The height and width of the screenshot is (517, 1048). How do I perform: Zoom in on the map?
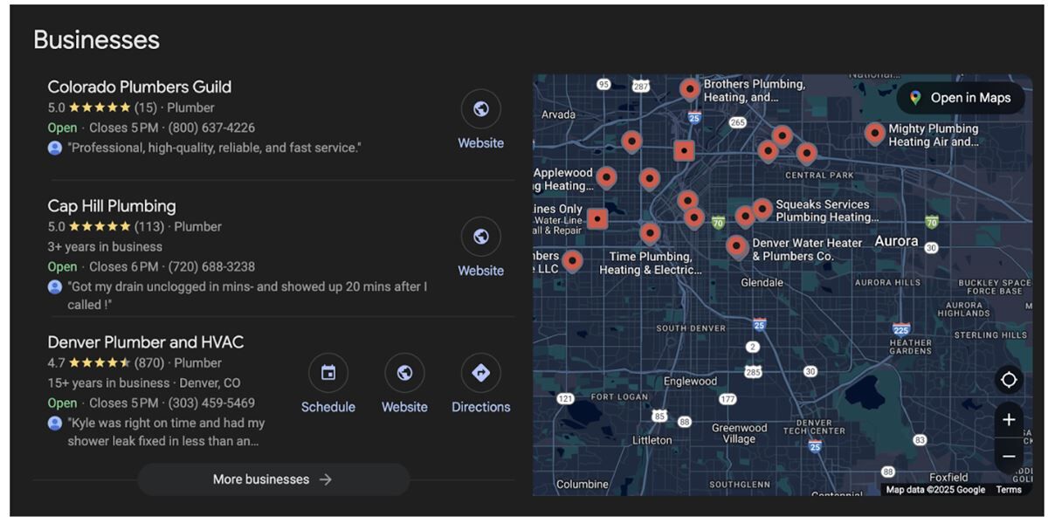click(x=1009, y=420)
